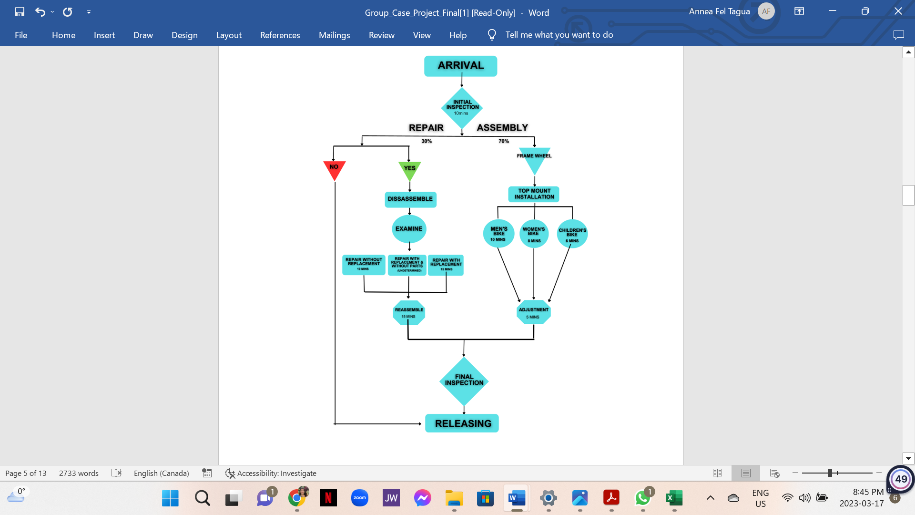915x515 pixels.
Task: Click the Undo arrow icon
Action: 40,12
